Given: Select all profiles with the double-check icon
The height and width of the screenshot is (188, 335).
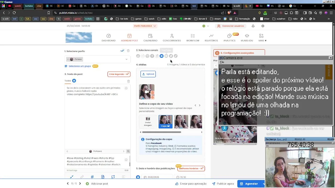Looking at the screenshot, I should pyautogui.click(x=122, y=51).
